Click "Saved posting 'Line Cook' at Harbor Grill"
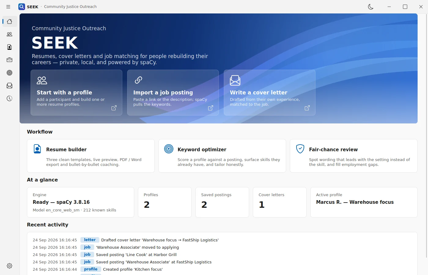Screen dimensions: 428x275 pos(136,255)
